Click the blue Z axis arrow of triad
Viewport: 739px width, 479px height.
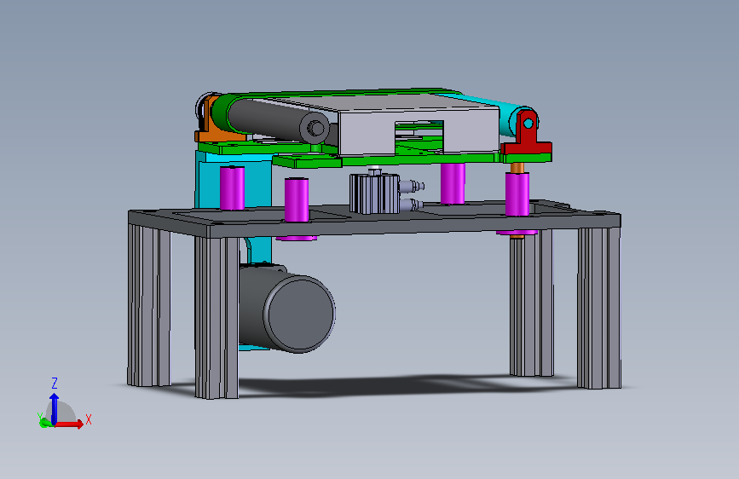[x=55, y=408]
